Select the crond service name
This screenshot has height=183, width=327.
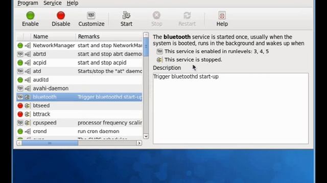pos(40,131)
